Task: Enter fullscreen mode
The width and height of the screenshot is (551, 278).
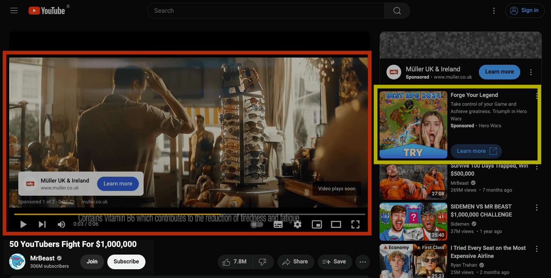Action: click(355, 224)
